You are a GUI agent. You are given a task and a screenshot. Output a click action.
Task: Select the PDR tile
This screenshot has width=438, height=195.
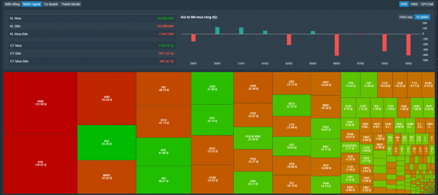point(253,115)
